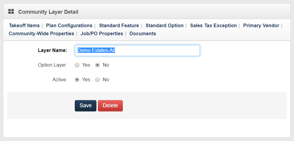Click the bold Layer Name label
Viewport: 294px width, 141px height.
tap(52, 50)
